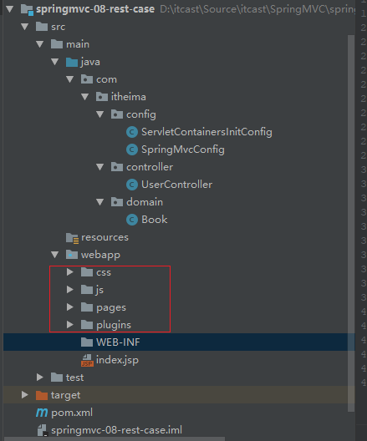Collapse the webapp folder
This screenshot has height=441, width=367.
tap(55, 255)
